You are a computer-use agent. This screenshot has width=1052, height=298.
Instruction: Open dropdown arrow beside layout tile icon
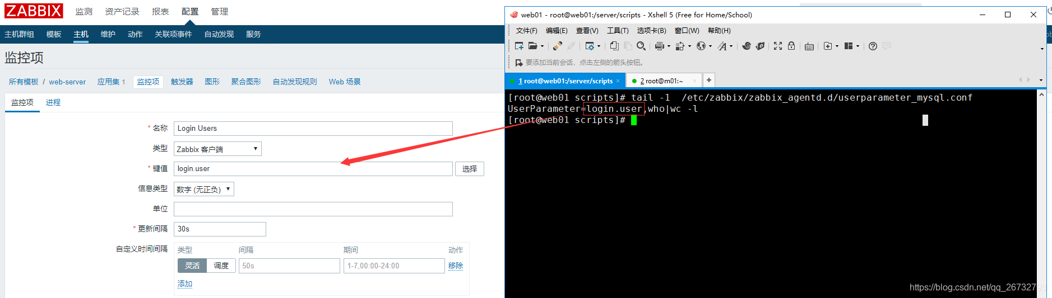858,46
